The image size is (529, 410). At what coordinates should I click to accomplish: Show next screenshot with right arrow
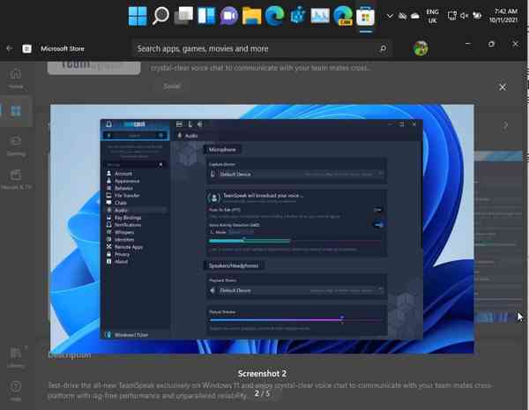[505, 125]
